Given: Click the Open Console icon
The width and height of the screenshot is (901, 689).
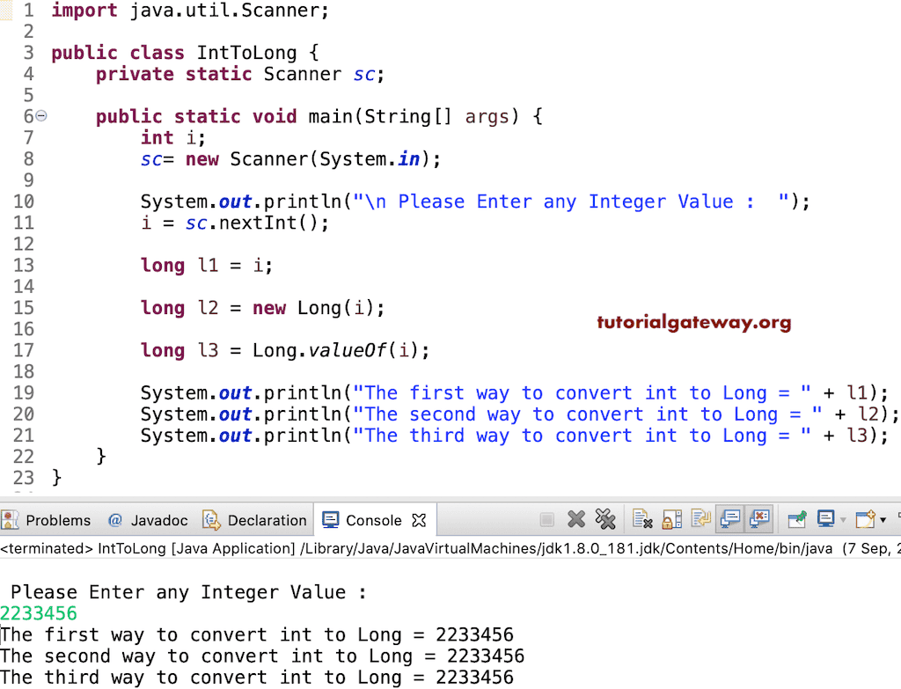Looking at the screenshot, I should pos(865,520).
